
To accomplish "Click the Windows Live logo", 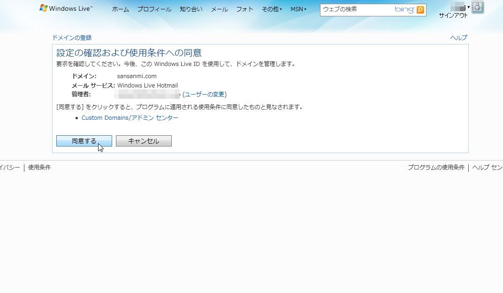I will pos(66,8).
